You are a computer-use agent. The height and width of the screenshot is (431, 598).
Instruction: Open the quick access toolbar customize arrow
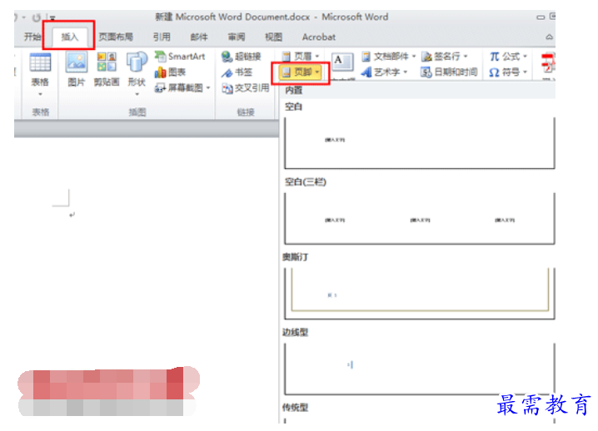(x=52, y=18)
